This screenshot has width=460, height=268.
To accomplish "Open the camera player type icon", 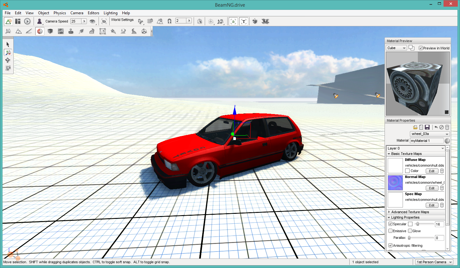I will [39, 21].
